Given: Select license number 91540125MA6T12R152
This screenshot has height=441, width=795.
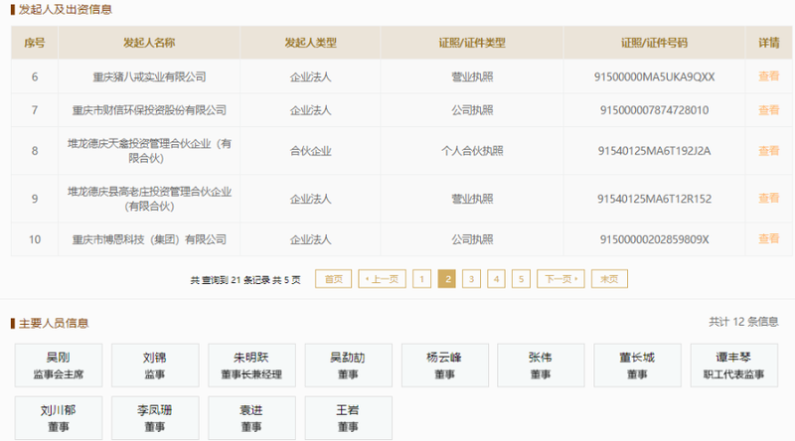Looking at the screenshot, I should click(654, 199).
